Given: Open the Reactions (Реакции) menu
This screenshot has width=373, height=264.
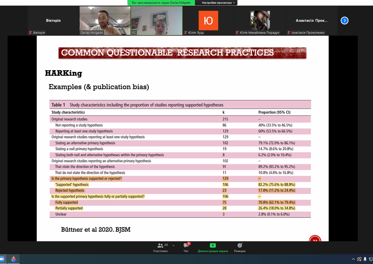Looking at the screenshot, I should tap(240, 247).
